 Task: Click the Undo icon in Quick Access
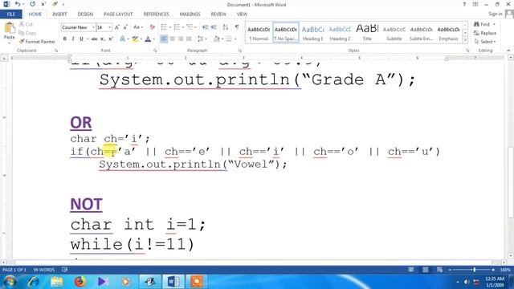18,4
